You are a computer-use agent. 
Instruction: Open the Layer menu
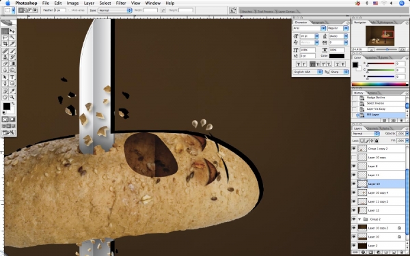[89, 3]
